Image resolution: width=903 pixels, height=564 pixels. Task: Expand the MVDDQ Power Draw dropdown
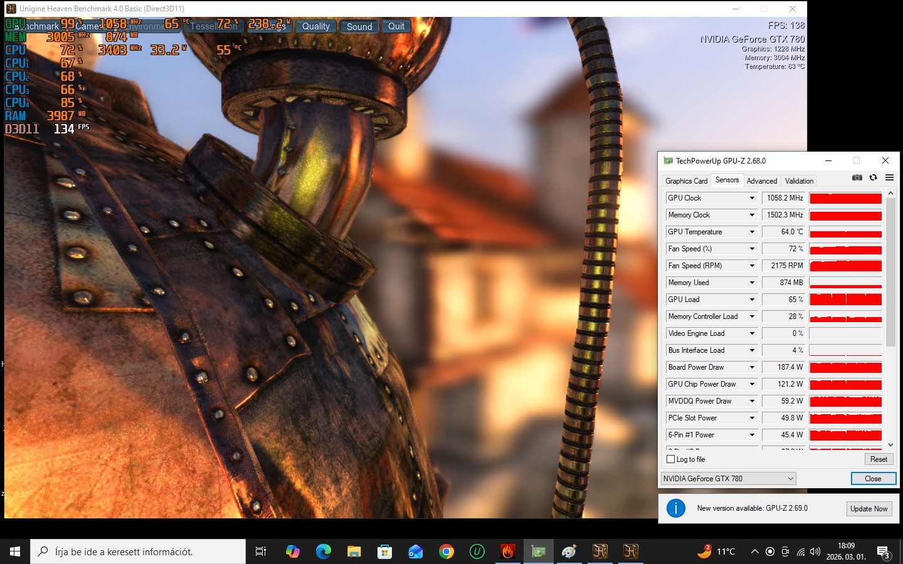click(x=752, y=401)
